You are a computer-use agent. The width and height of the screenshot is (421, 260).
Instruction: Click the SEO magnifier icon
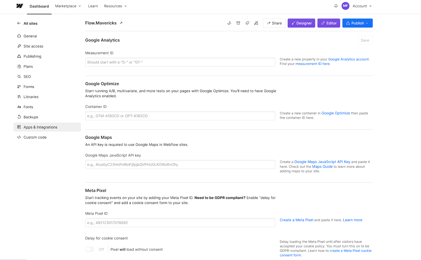point(19,76)
